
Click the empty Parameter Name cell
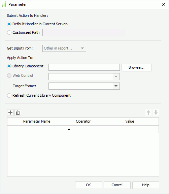point(37,129)
